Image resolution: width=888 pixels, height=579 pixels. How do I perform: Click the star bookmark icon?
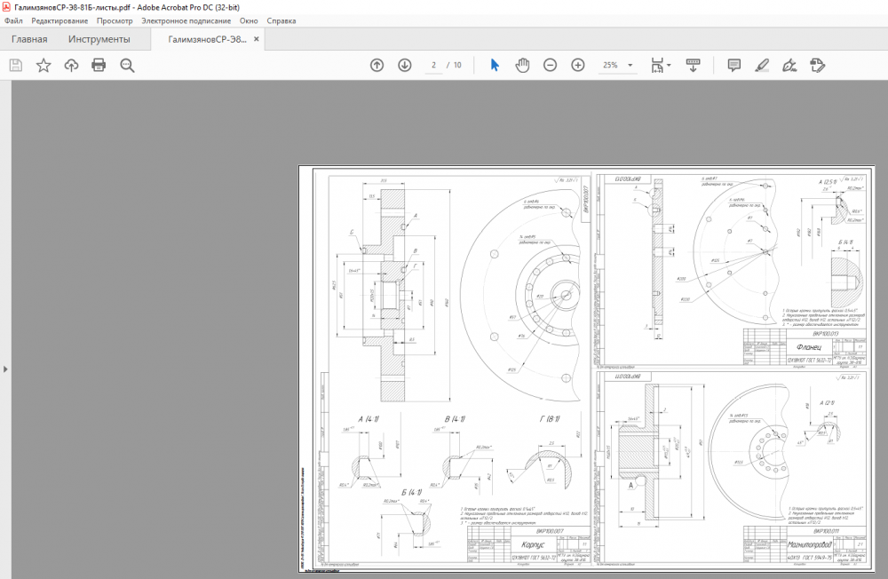coord(43,65)
